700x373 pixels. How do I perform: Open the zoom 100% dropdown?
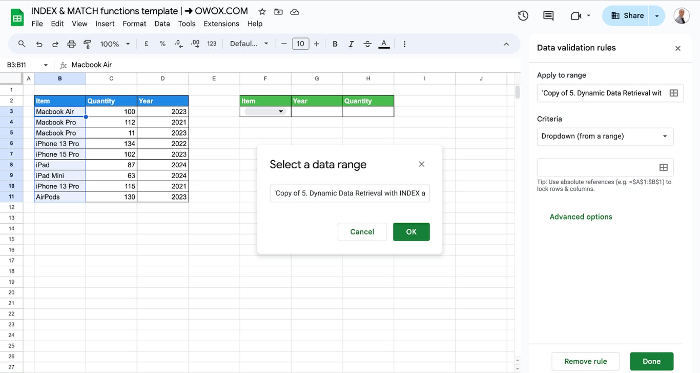click(x=115, y=44)
